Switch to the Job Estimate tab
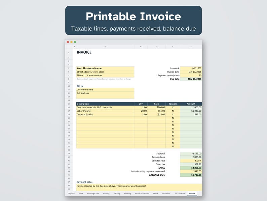Image resolution: width=267 pixels, height=201 pixels. click(180, 194)
